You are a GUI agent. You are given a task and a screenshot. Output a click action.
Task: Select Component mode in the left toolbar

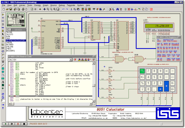coord(3,14)
